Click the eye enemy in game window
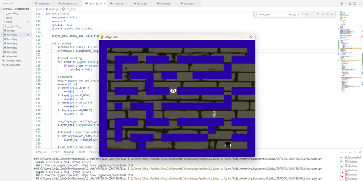This screenshot has width=363, height=181. 173,91
